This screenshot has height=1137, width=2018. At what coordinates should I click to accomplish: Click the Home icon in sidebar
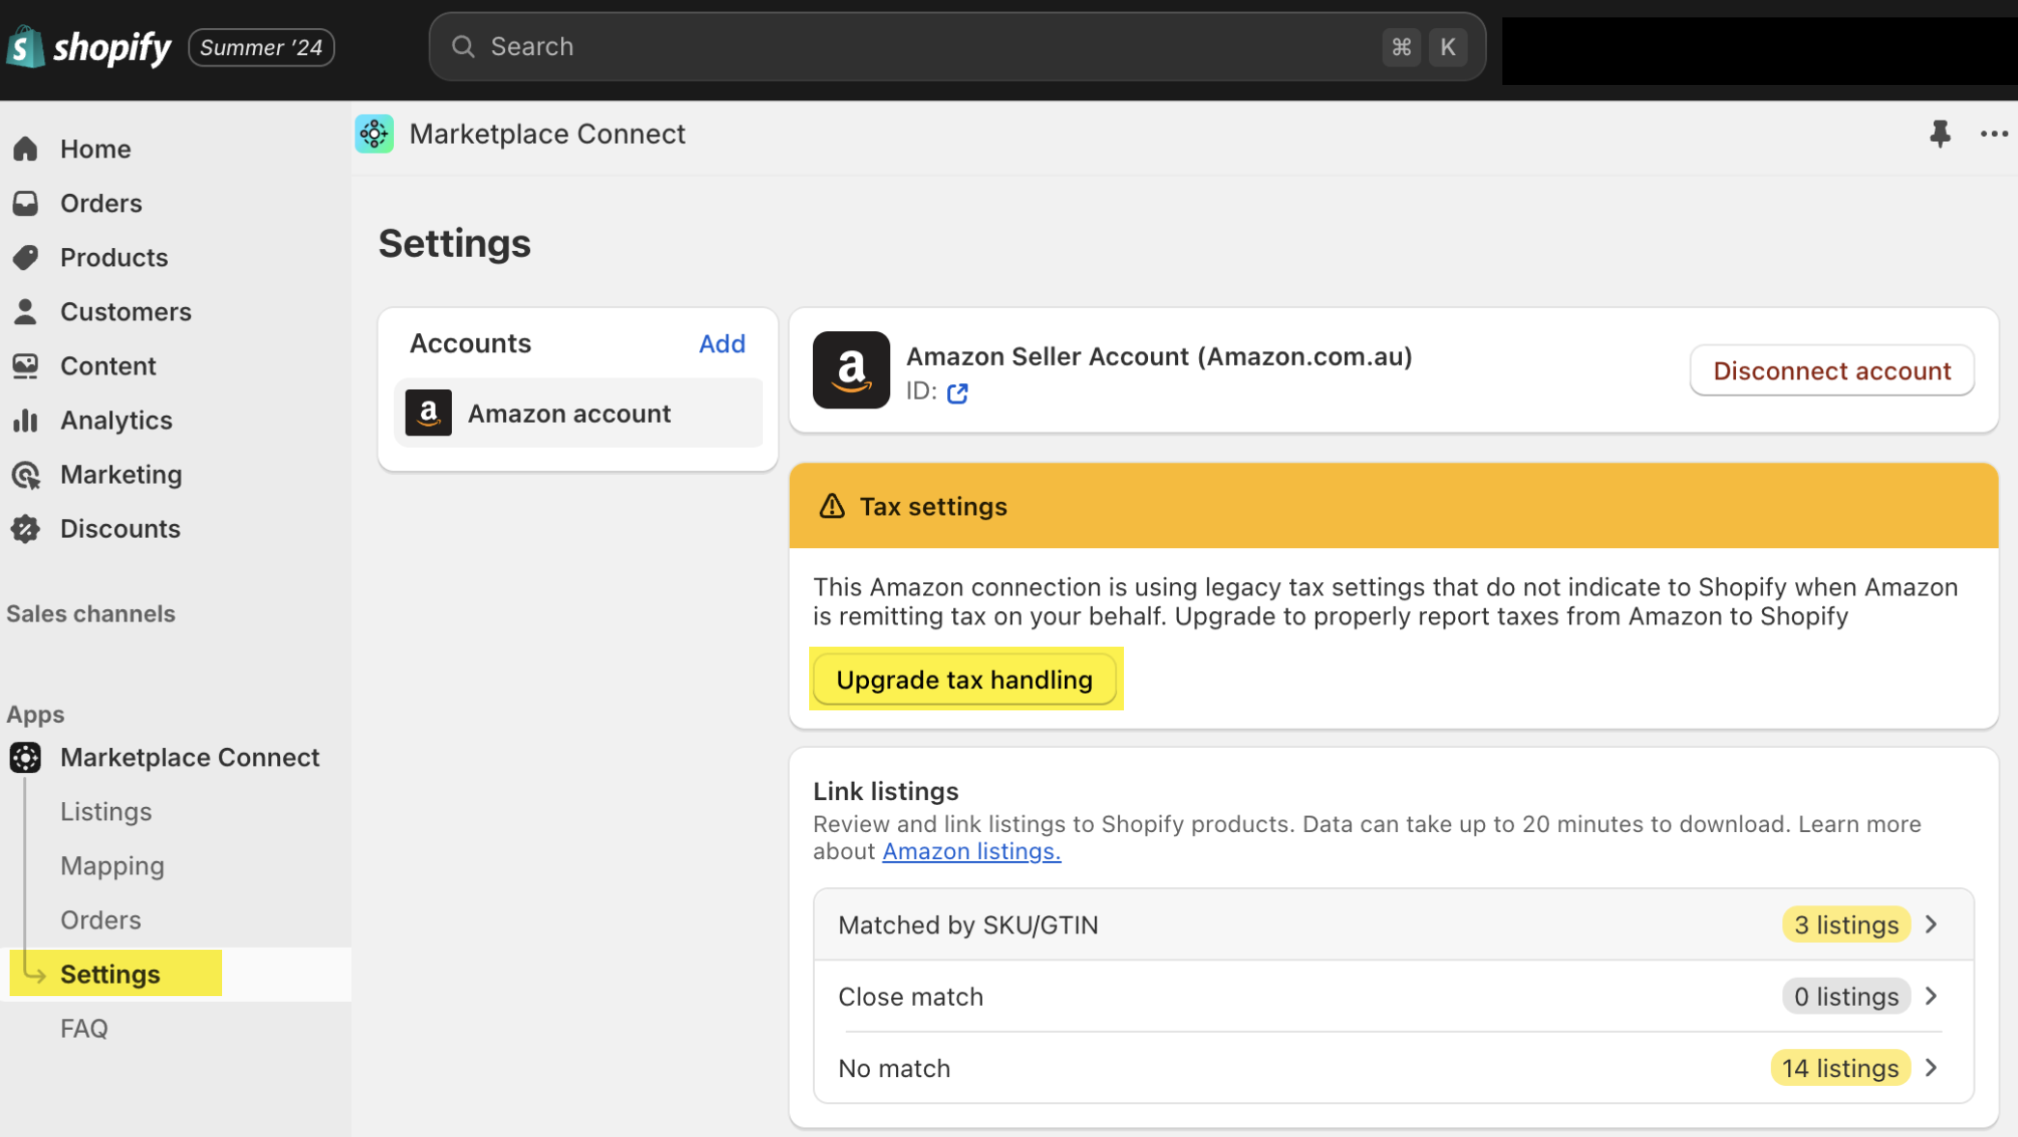[x=26, y=149]
